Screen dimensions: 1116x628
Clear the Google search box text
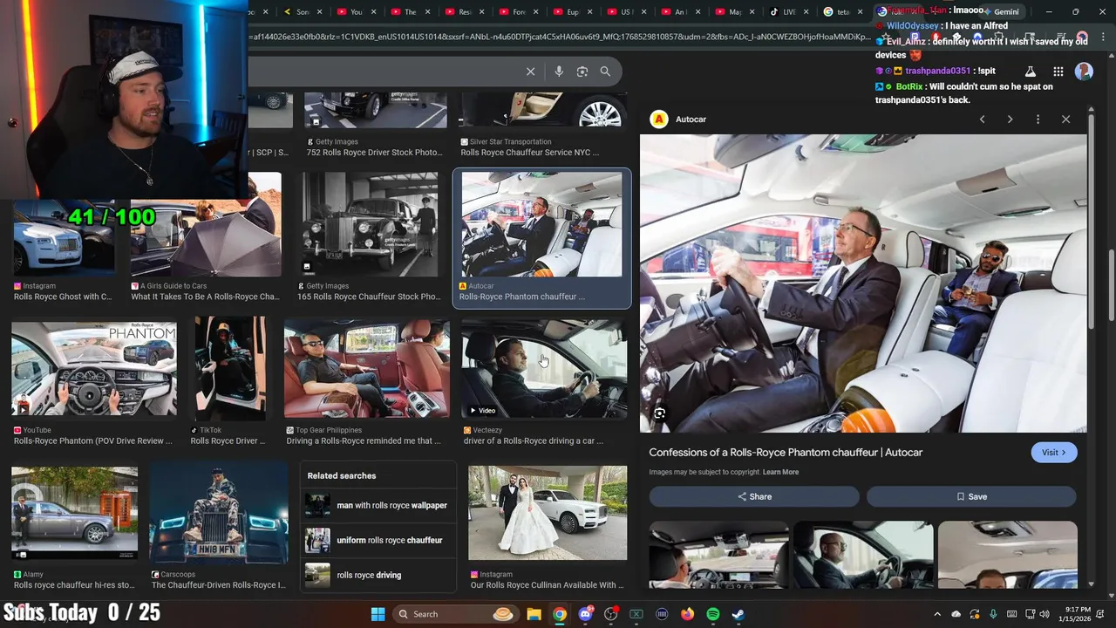tap(530, 72)
